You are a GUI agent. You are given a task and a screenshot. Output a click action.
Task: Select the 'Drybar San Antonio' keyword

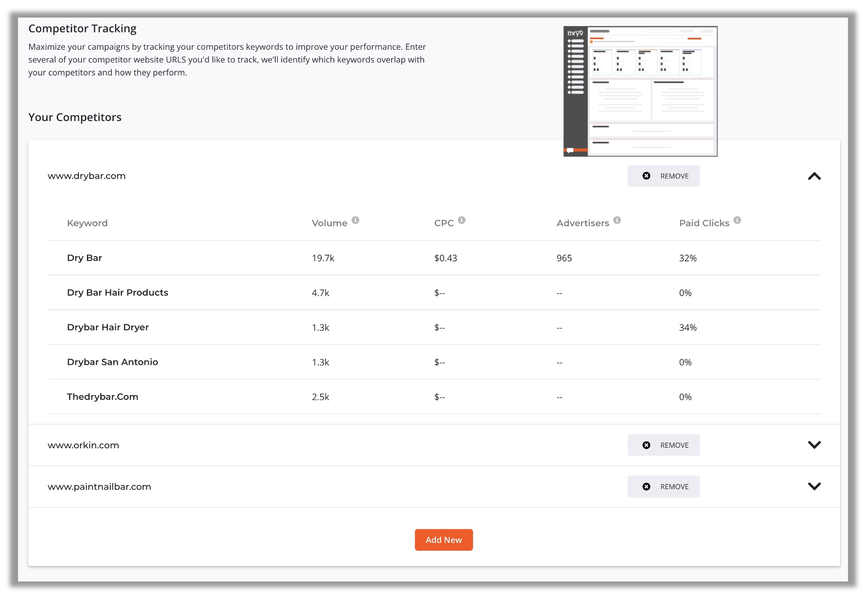coord(113,362)
